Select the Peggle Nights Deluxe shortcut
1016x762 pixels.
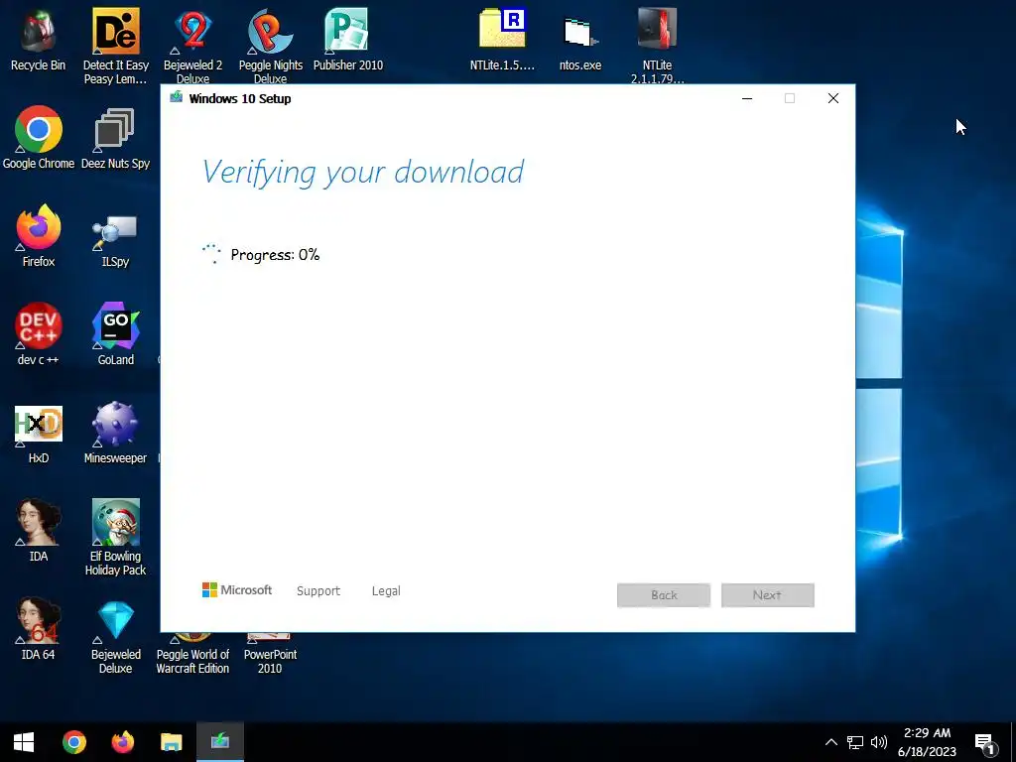pos(270,46)
